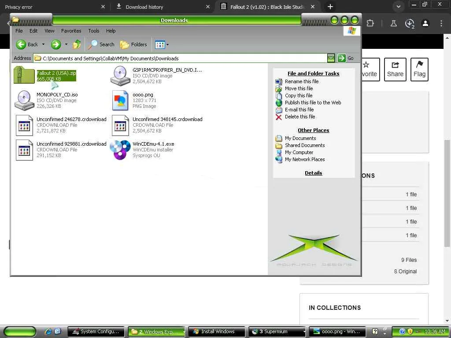451x338 pixels.
Task: Open the Views dropdown arrow
Action: click(168, 44)
